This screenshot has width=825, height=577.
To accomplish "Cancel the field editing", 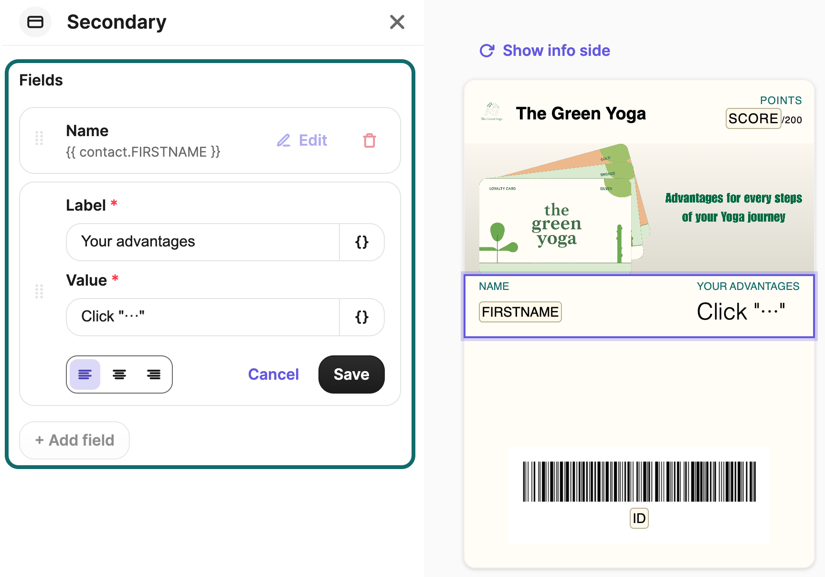I will (274, 374).
